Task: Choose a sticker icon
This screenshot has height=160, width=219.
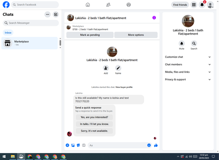Action: [78, 145]
